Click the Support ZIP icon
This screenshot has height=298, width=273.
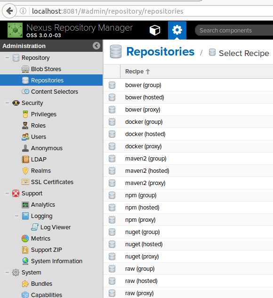[x=25, y=250]
